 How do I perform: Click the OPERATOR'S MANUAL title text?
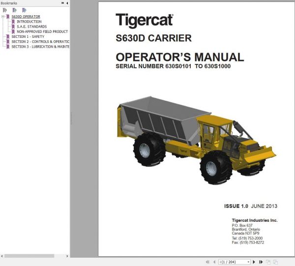point(180,57)
